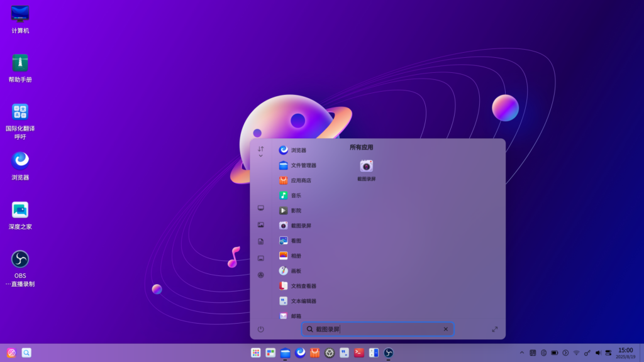Viewport: 644px width, 362px height.
Task: Open 应用商店 from the taskbar
Action: 315,353
